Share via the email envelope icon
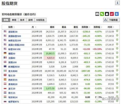The height and width of the screenshot is (104, 123). pos(97,14)
